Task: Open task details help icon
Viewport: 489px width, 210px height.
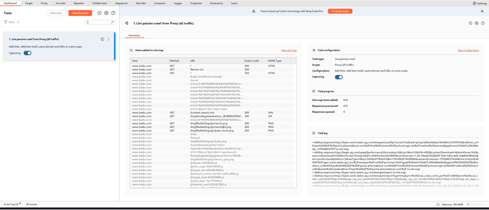Action: click(x=483, y=23)
